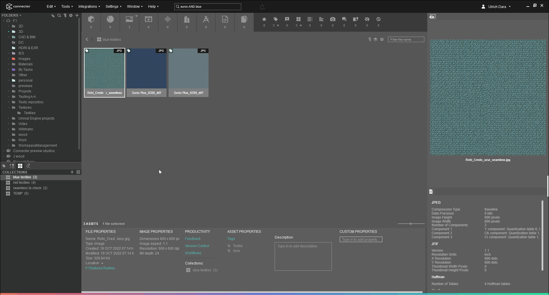The height and width of the screenshot is (295, 549).
Task: Open the Integrations menu
Action: point(89,6)
